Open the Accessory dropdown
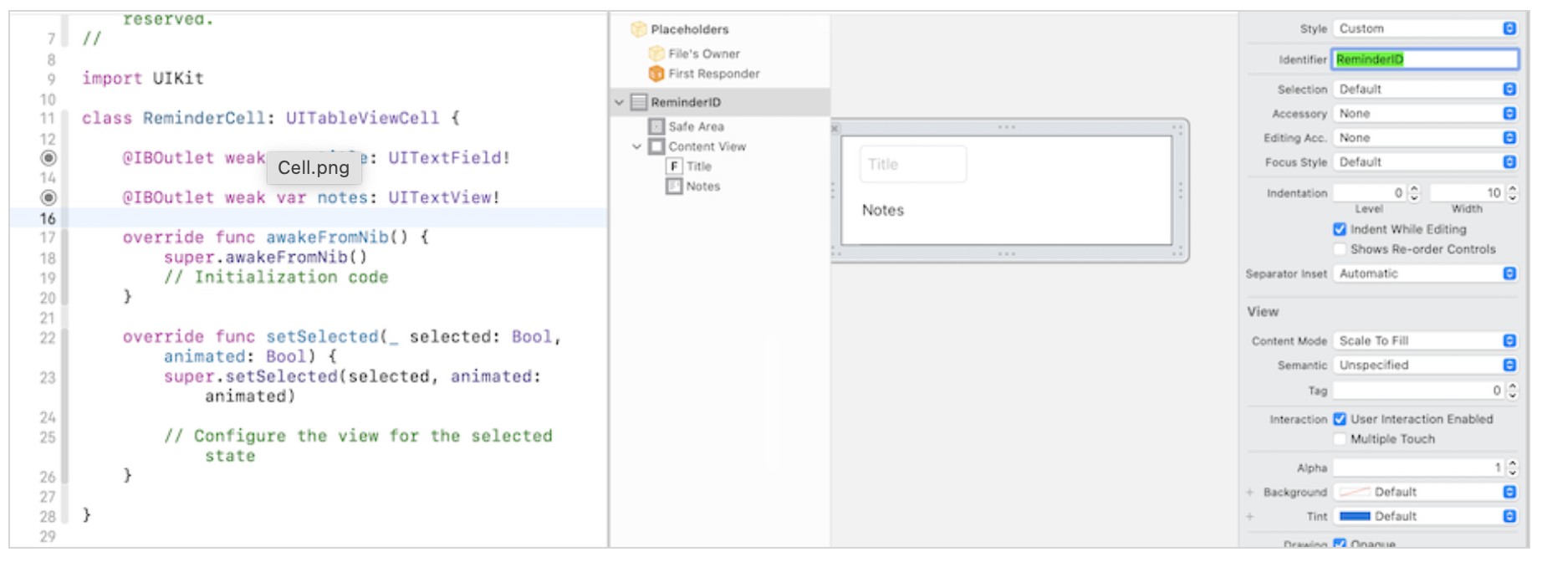 [1425, 114]
